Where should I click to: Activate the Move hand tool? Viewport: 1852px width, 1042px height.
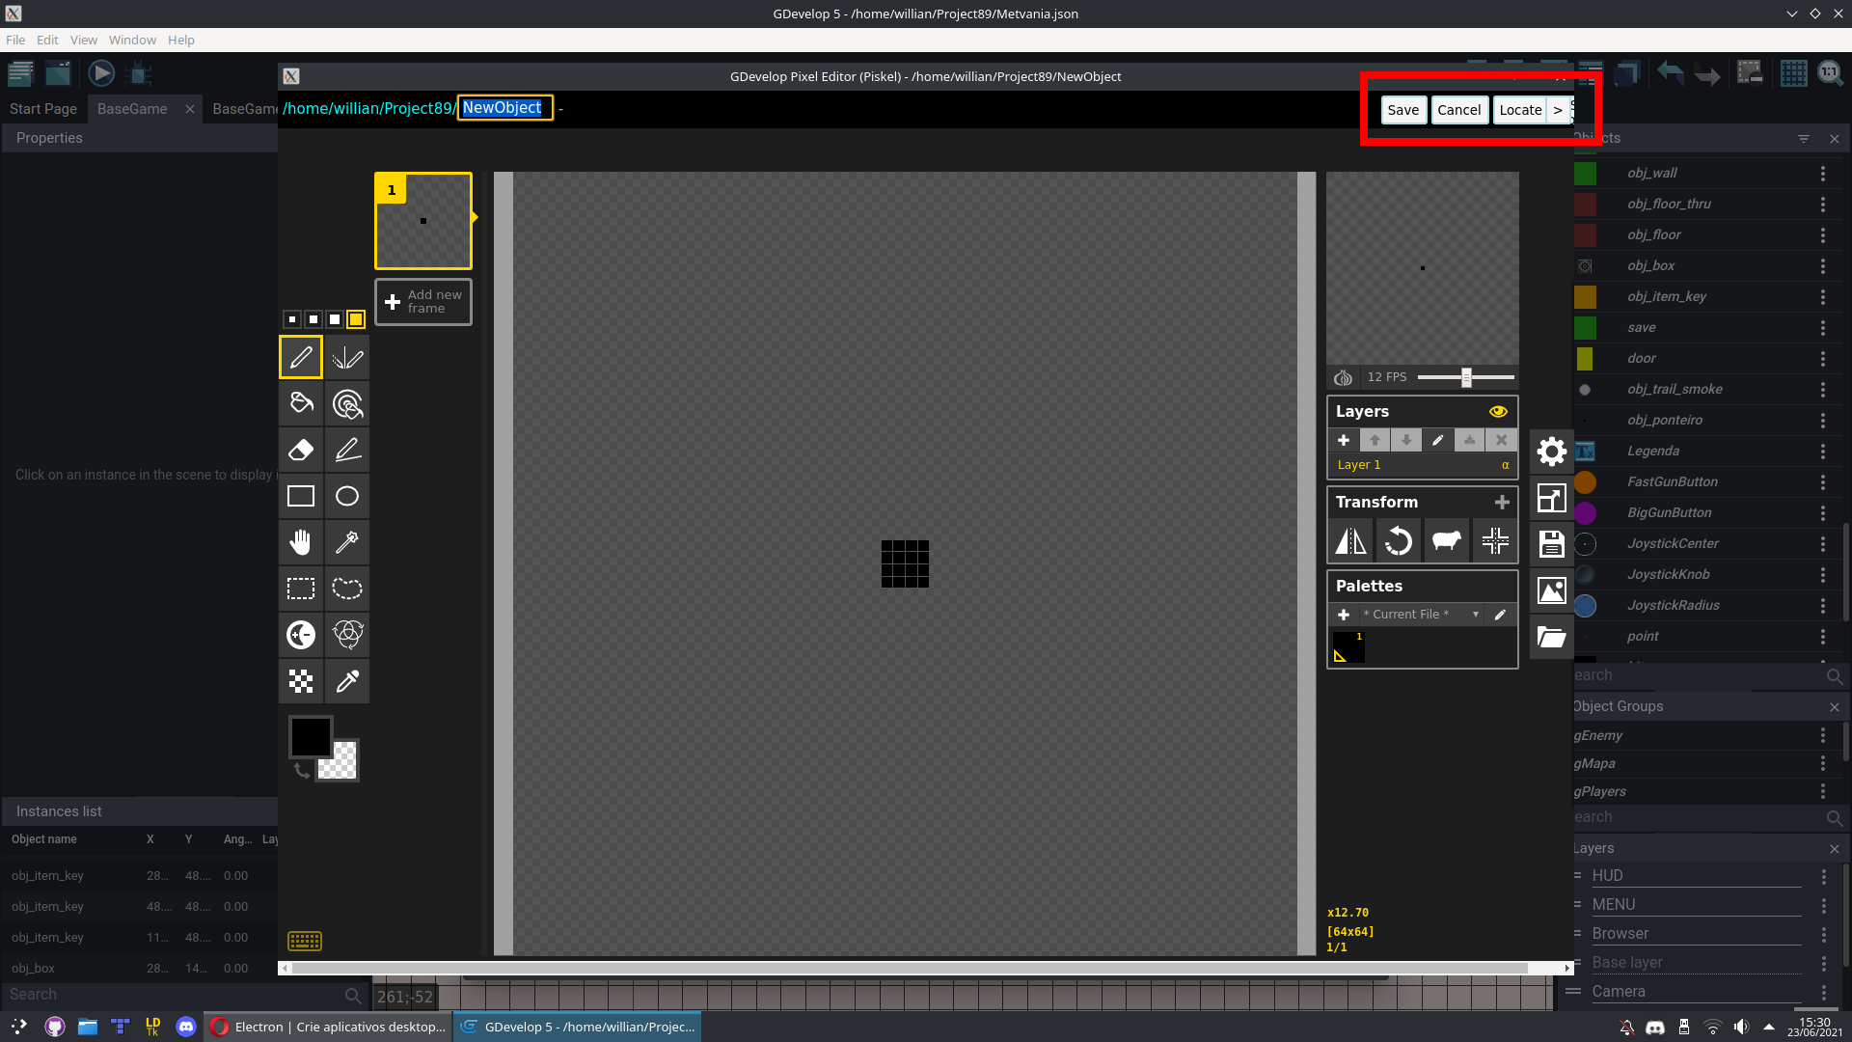pyautogui.click(x=301, y=542)
